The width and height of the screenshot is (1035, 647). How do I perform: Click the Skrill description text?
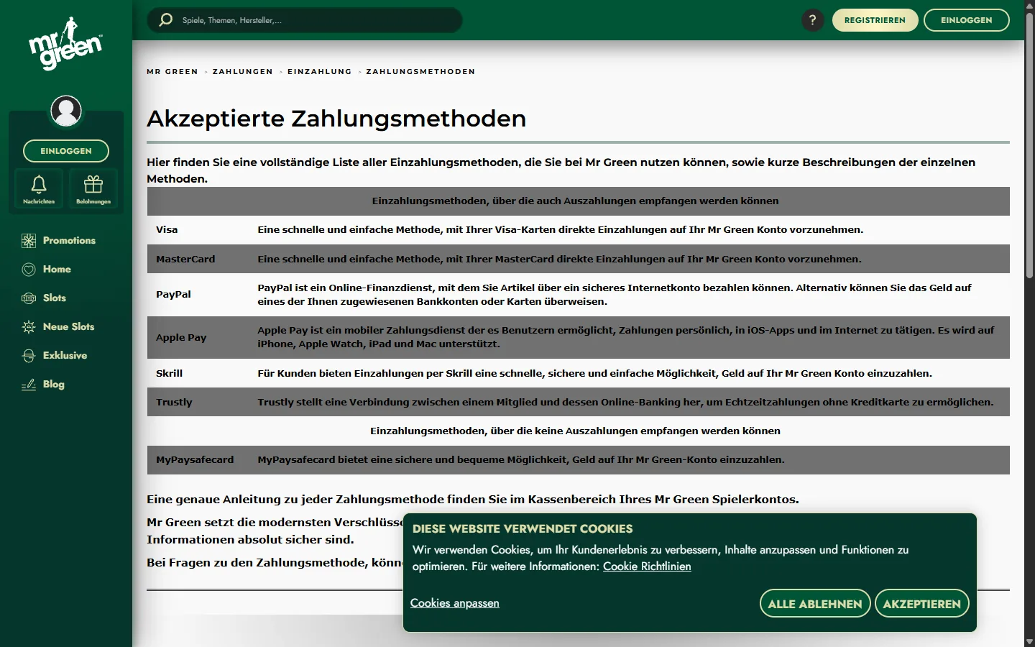coord(594,374)
